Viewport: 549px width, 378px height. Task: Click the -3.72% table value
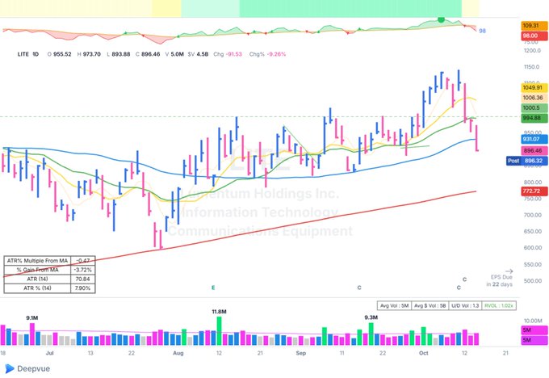click(x=83, y=270)
